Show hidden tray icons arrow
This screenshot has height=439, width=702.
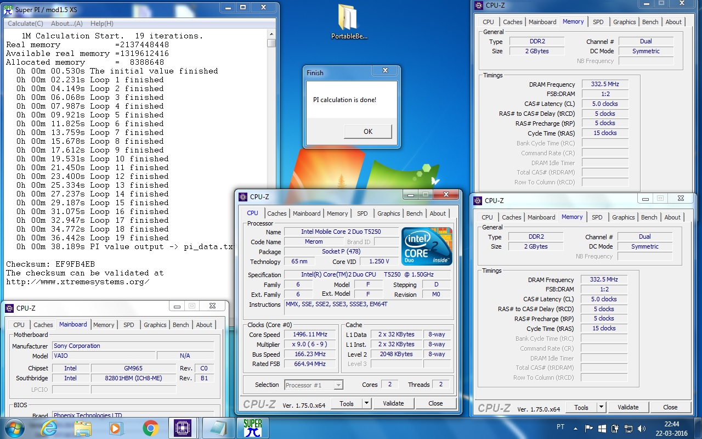576,428
